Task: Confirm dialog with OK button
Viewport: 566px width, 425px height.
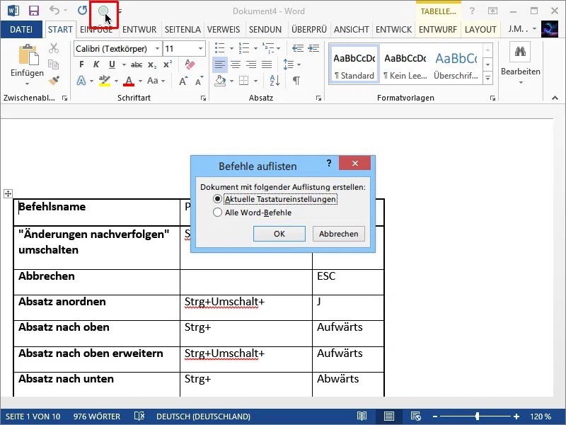Action: pyautogui.click(x=279, y=234)
